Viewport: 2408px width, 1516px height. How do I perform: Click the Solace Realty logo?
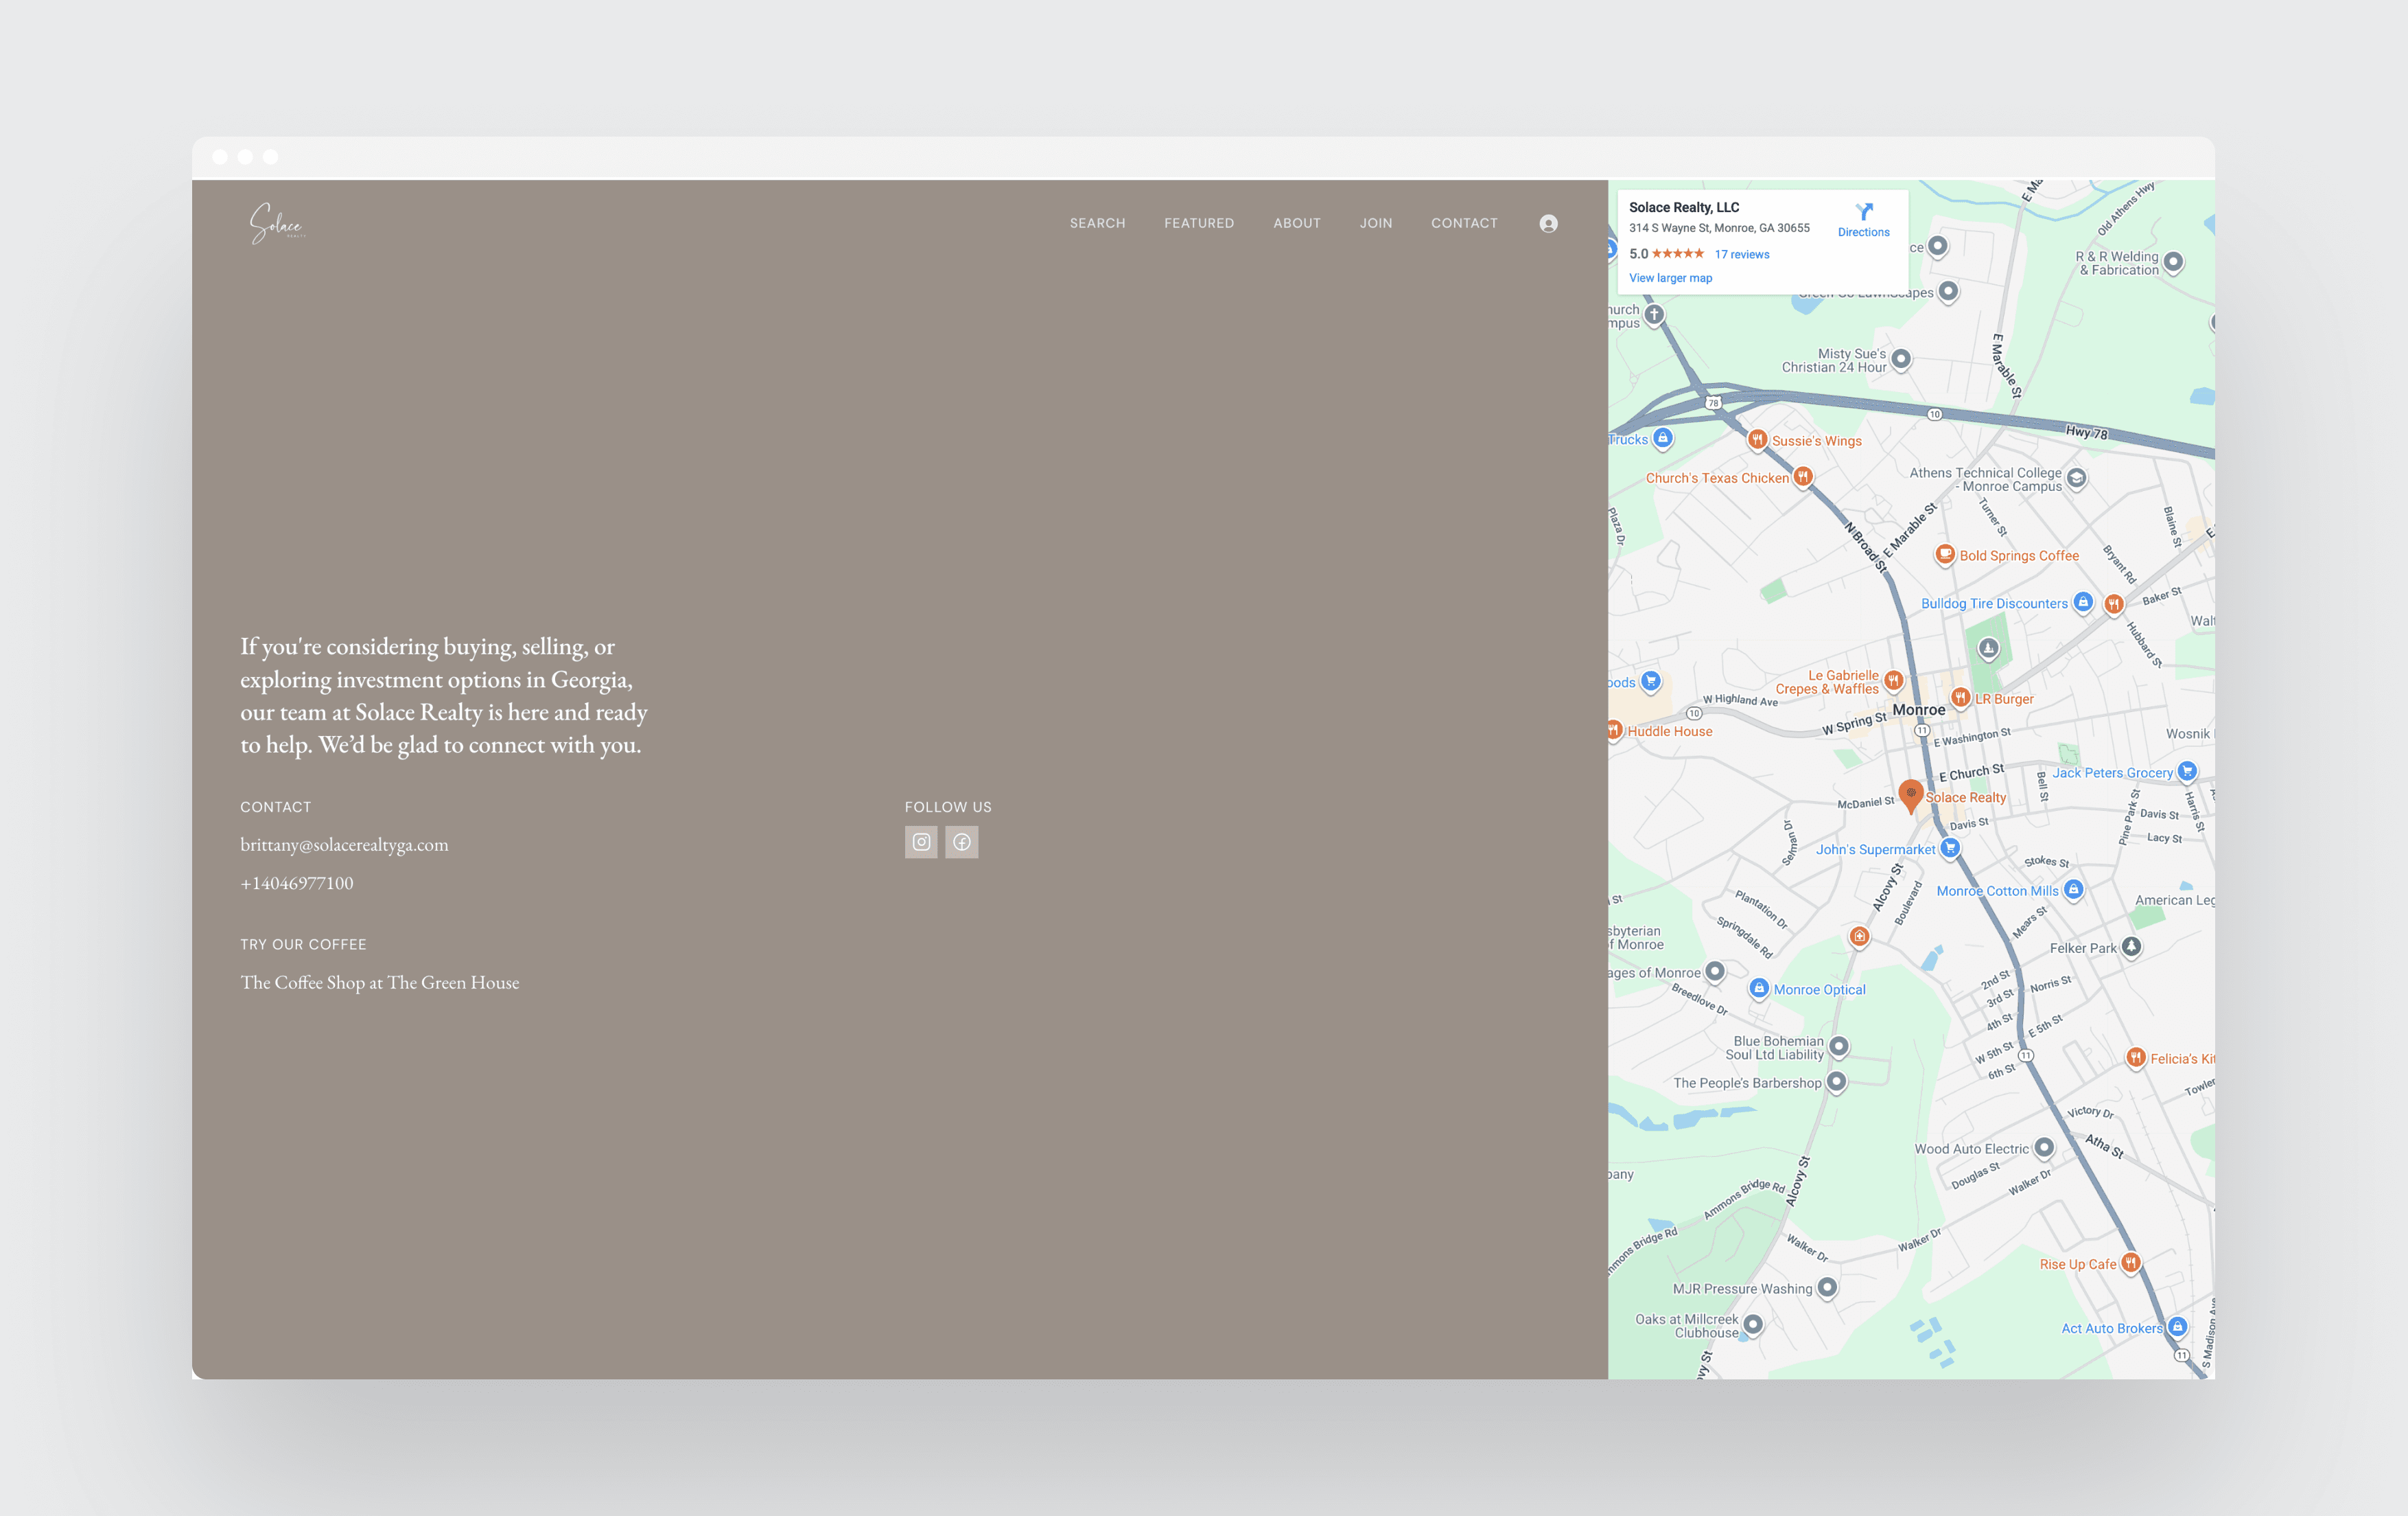coord(276,223)
